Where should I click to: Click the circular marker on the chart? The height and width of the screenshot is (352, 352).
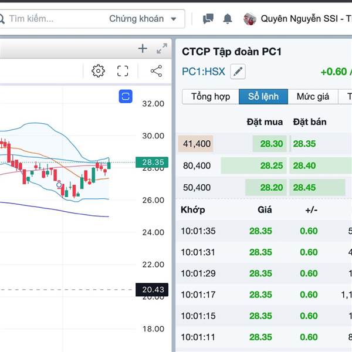59,185
